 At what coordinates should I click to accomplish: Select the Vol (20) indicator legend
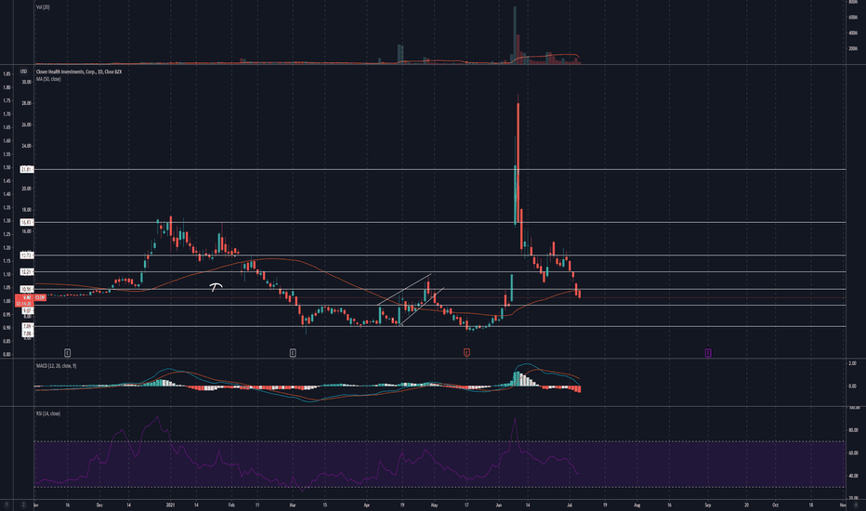[43, 7]
